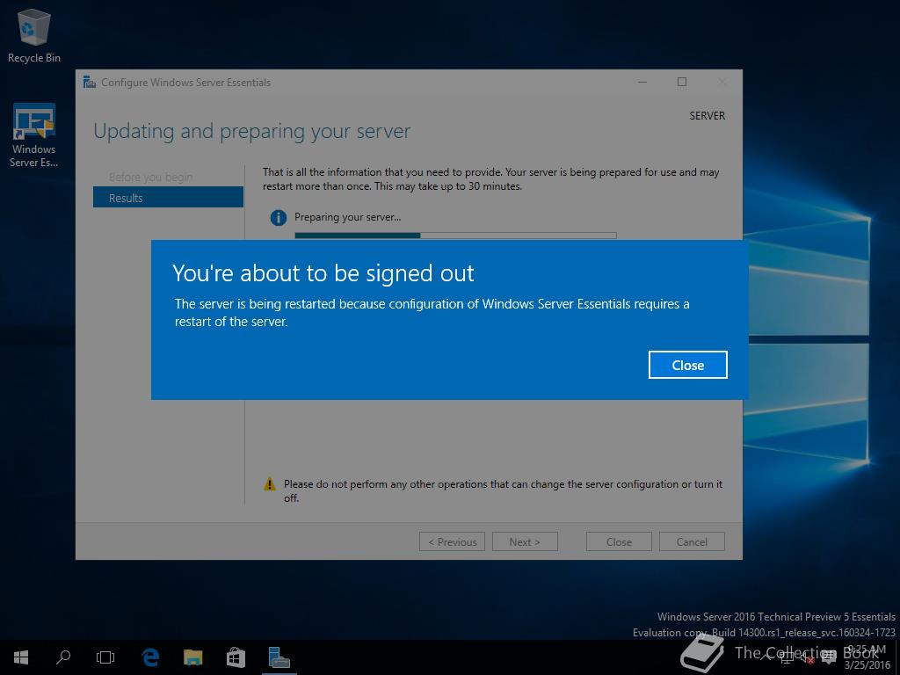Click the yellow warning triangle icon
The image size is (900, 675).
pyautogui.click(x=269, y=484)
